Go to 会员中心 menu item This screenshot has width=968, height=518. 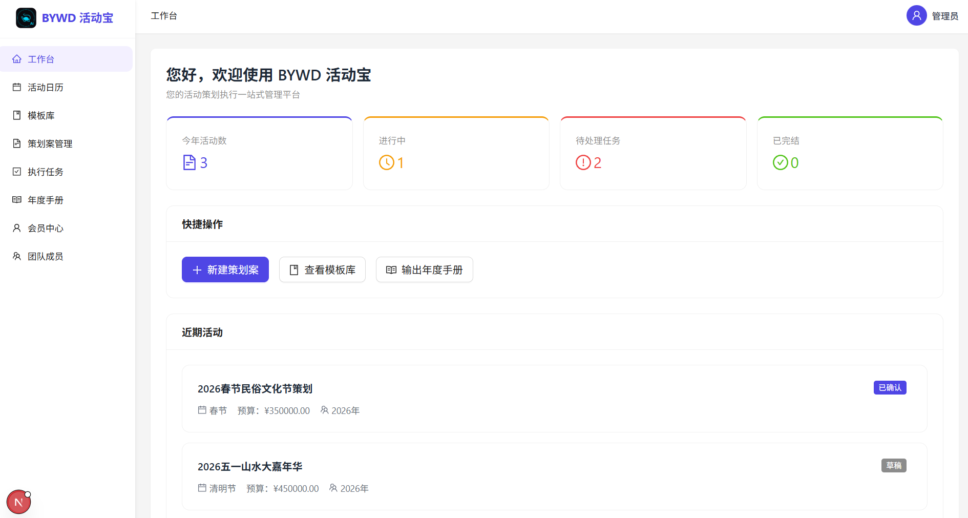pyautogui.click(x=67, y=228)
